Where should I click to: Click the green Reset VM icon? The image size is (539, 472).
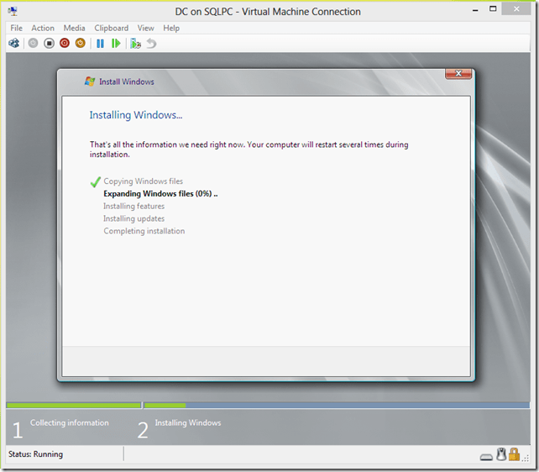[x=116, y=43]
